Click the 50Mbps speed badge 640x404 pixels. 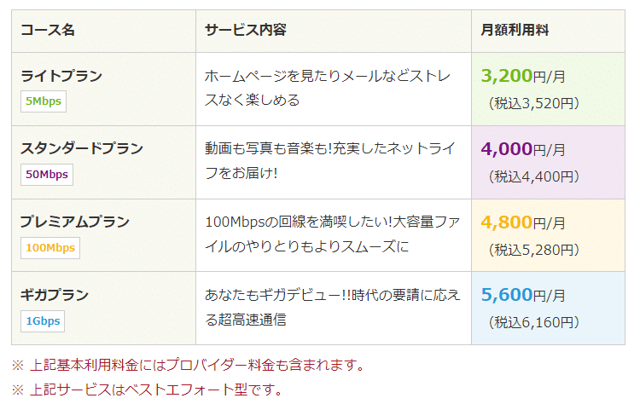47,175
